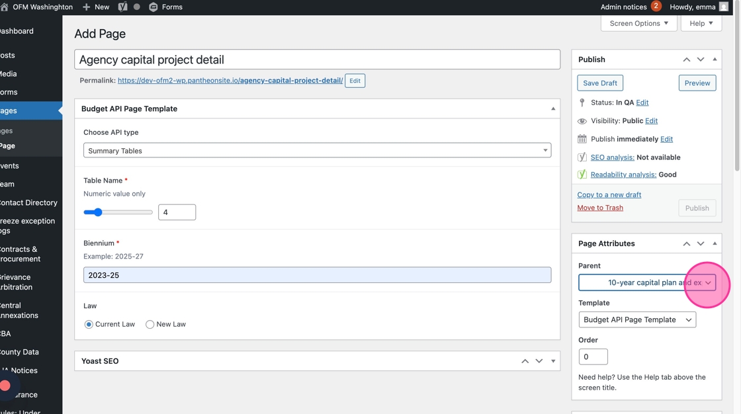Collapse the Budget API Page Template panel
Viewport: 741px width, 414px height.
[x=553, y=108]
